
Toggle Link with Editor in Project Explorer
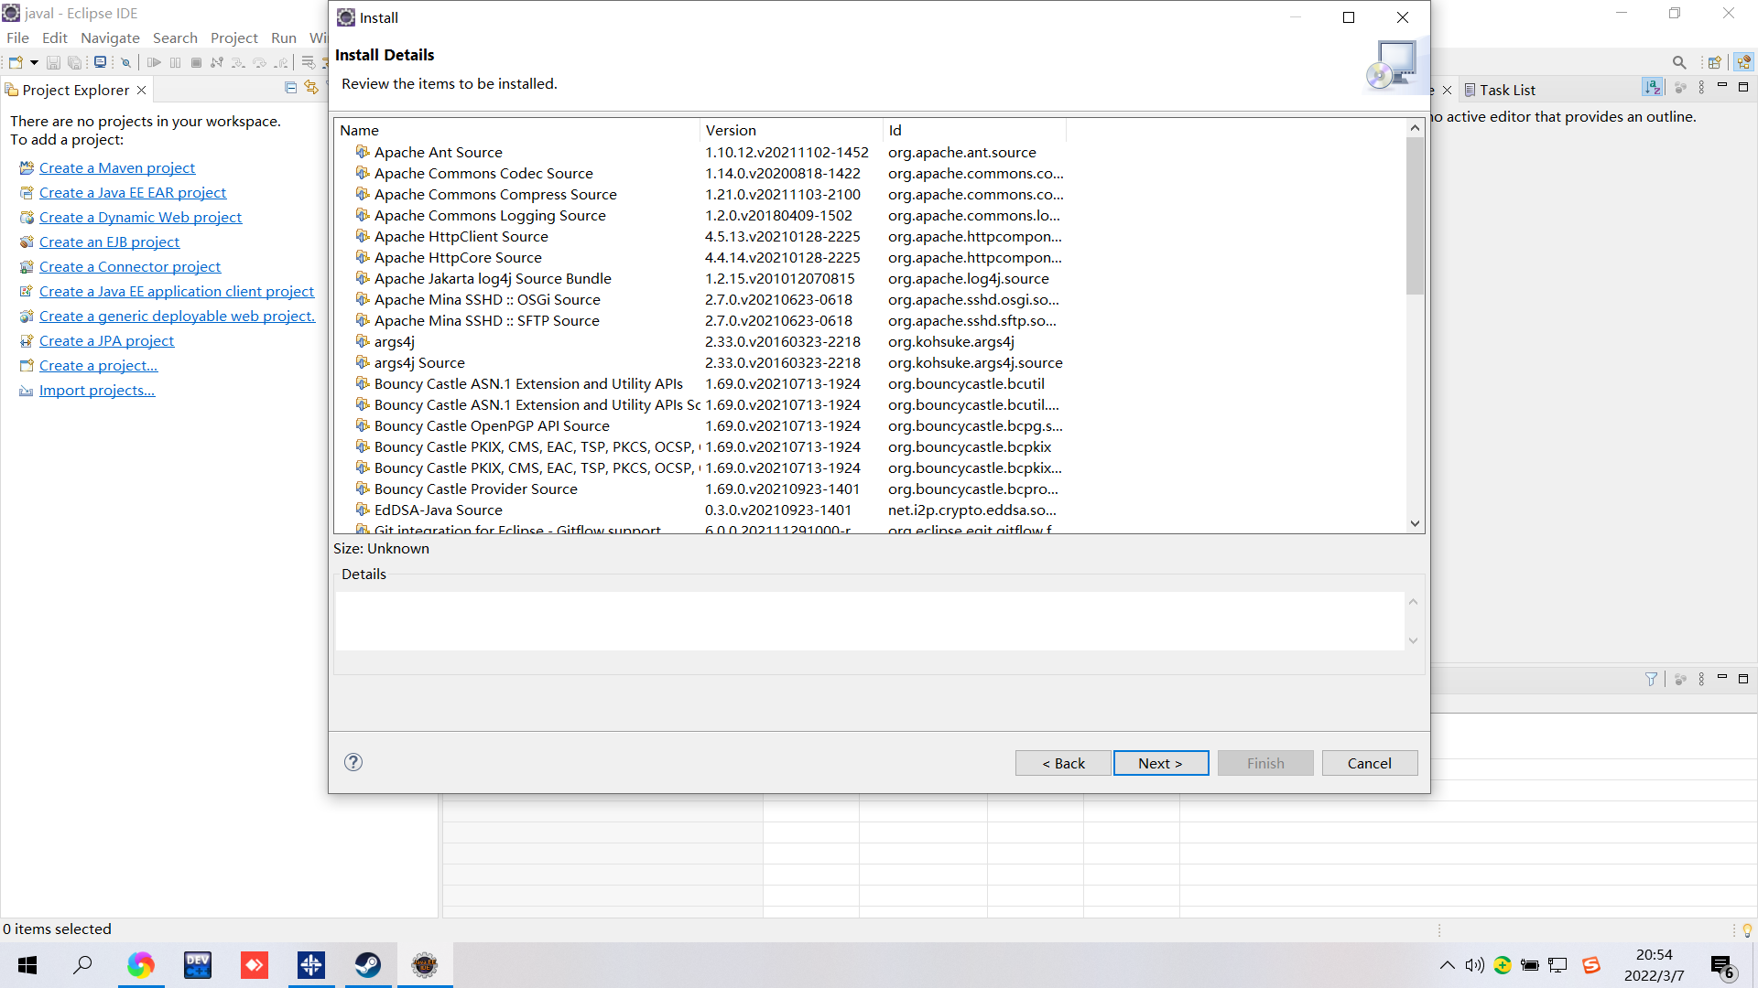click(311, 89)
